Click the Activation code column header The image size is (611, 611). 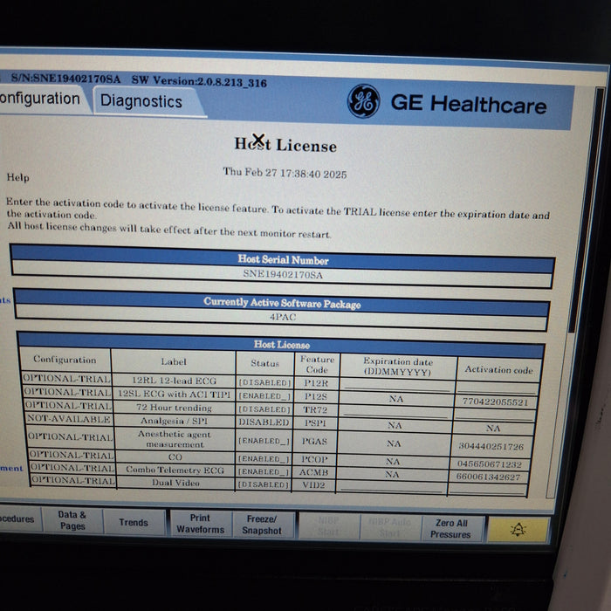click(498, 370)
